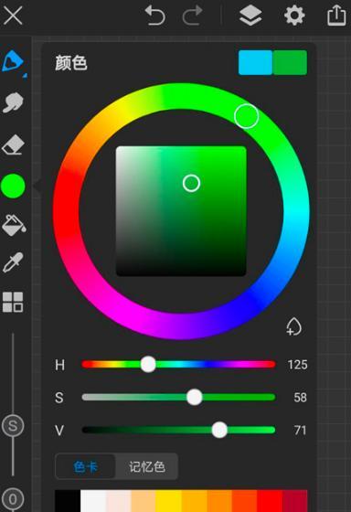Close the canvas with X button

tap(13, 16)
